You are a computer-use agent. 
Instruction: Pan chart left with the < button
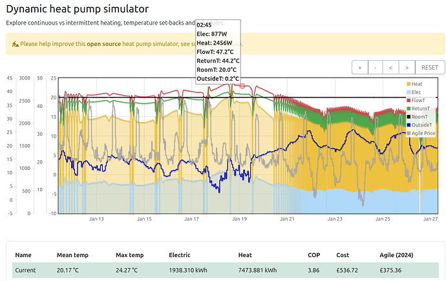391,67
